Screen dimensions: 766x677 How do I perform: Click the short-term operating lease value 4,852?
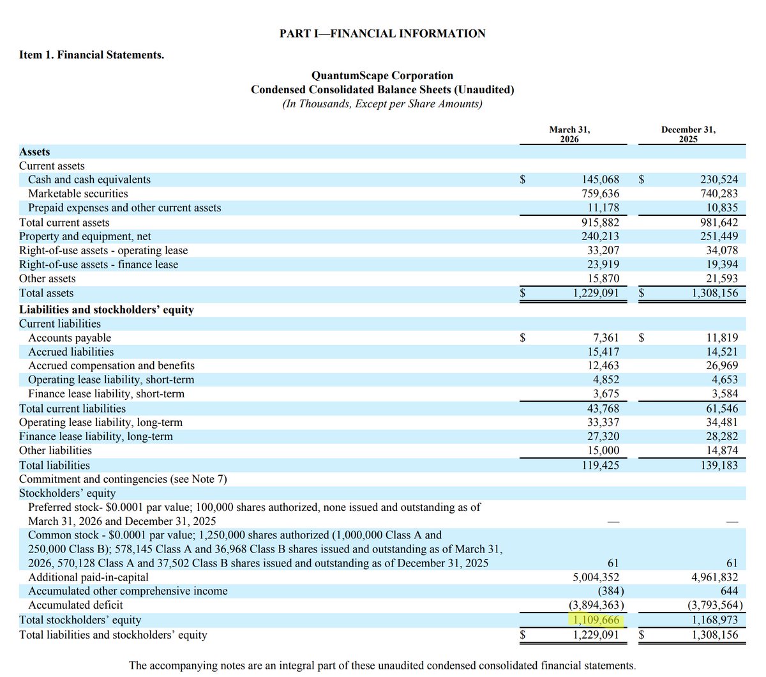(x=606, y=380)
